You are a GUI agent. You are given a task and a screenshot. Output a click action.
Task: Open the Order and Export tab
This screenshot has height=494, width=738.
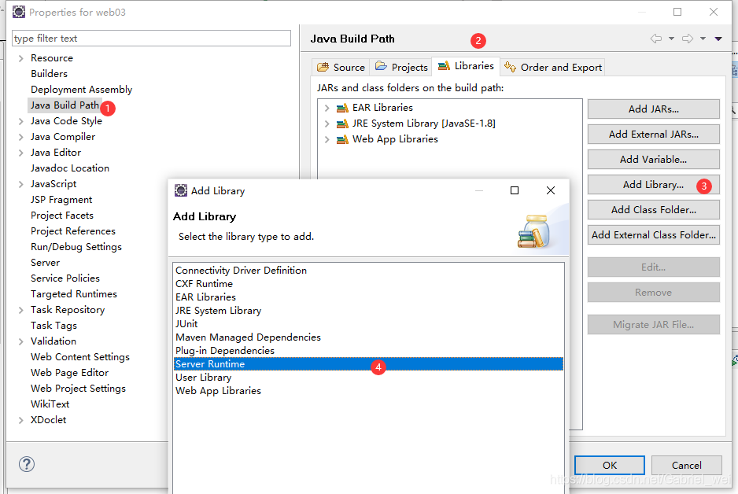[552, 68]
